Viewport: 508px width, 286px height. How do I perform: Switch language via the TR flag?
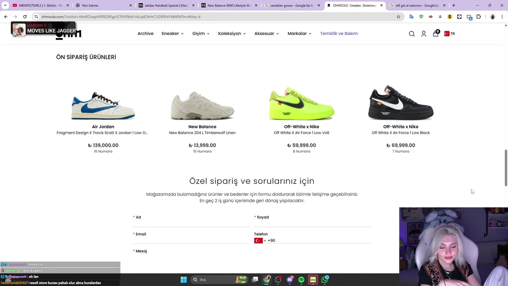click(x=449, y=34)
